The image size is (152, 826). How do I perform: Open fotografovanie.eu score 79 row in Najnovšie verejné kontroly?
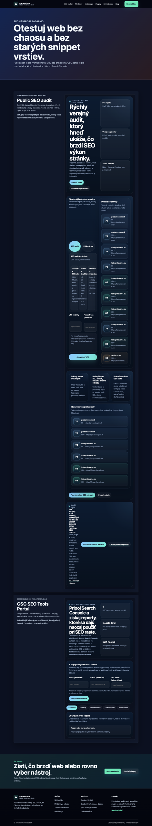pyautogui.click(x=100, y=457)
